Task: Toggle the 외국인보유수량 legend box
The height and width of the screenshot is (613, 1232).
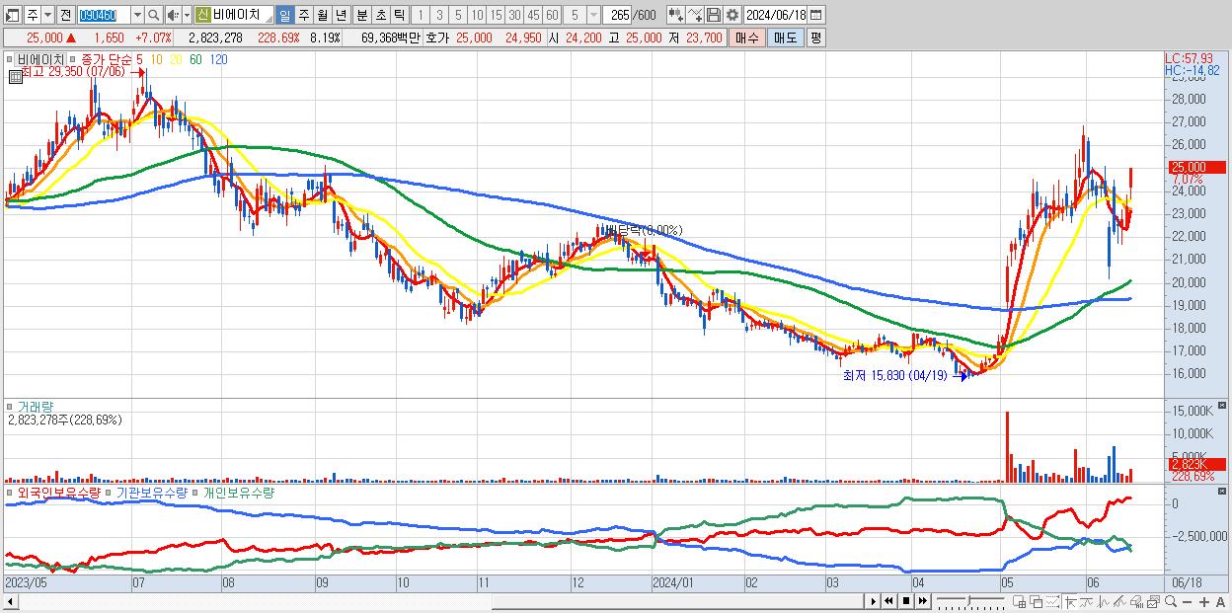Action: (11, 492)
